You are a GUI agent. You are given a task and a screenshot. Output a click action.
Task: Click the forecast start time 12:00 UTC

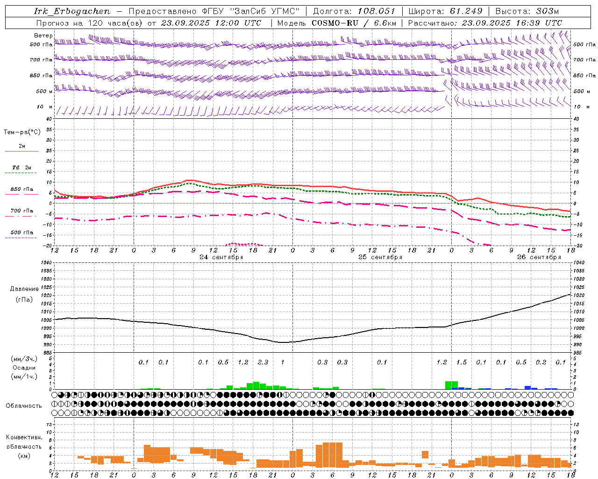pos(238,23)
